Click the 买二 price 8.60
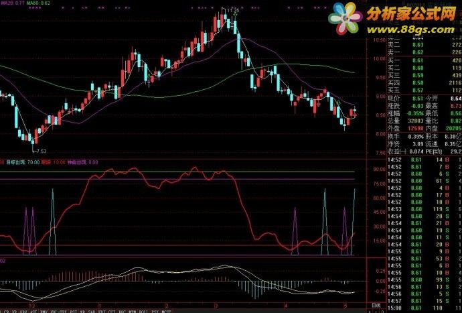 point(418,68)
